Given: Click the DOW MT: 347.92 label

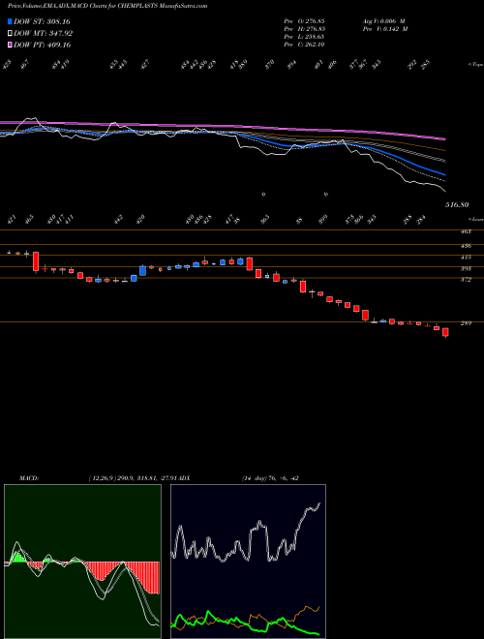Looking at the screenshot, I should tap(44, 34).
